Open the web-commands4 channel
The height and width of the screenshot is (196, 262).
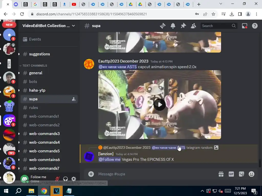[49, 142]
